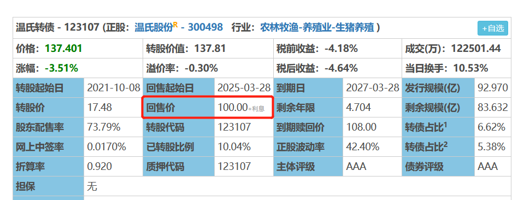The width and height of the screenshot is (524, 200).
Task: Click the value 108.00
Action: coord(361,127)
